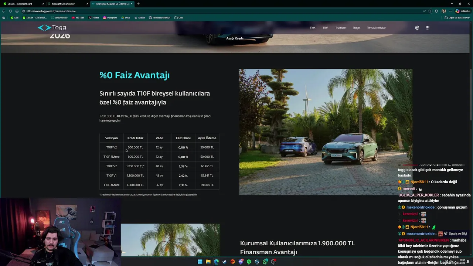Open the Sohbet et Copilot button
The height and width of the screenshot is (266, 473).
tap(463, 11)
